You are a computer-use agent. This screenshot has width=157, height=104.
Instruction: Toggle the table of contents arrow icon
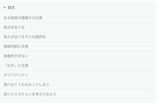(5, 8)
